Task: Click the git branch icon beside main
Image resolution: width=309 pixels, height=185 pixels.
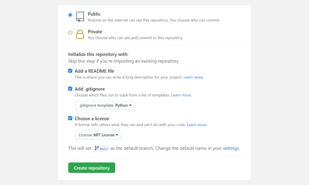Action: (x=97, y=148)
